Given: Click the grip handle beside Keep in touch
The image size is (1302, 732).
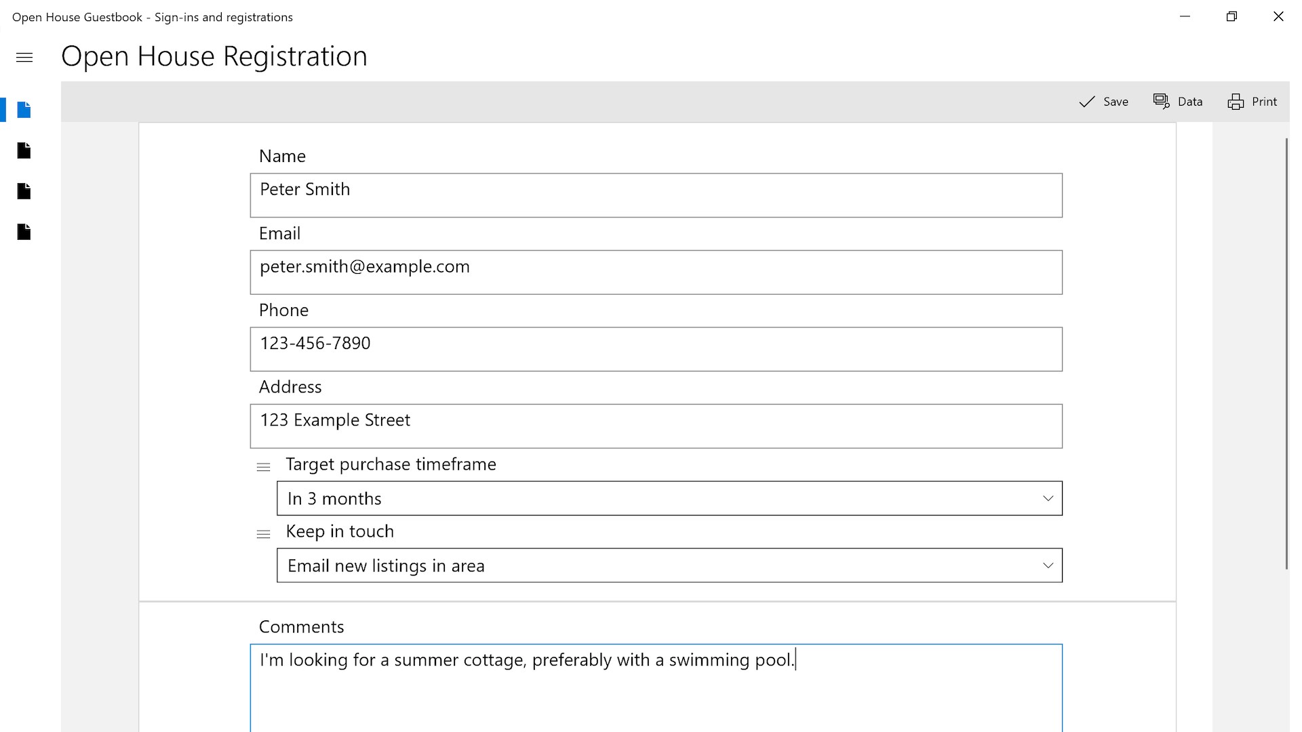Looking at the screenshot, I should tap(263, 534).
